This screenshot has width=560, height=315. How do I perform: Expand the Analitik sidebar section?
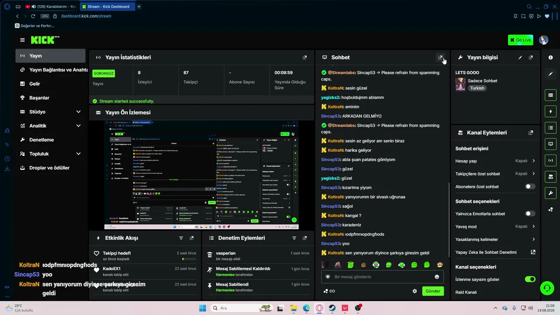pyautogui.click(x=51, y=126)
